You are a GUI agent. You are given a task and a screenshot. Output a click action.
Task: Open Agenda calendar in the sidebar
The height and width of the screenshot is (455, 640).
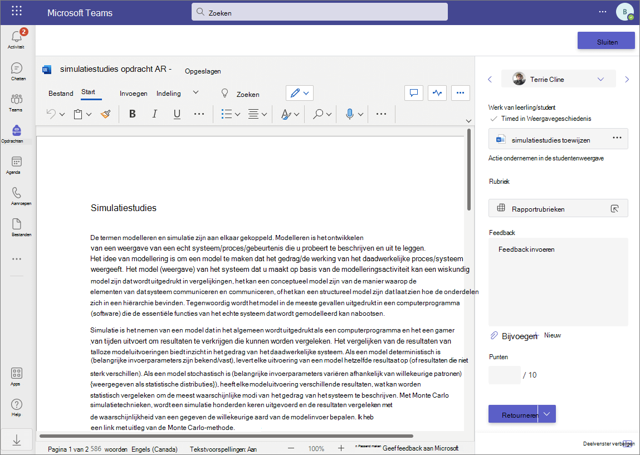[16, 165]
